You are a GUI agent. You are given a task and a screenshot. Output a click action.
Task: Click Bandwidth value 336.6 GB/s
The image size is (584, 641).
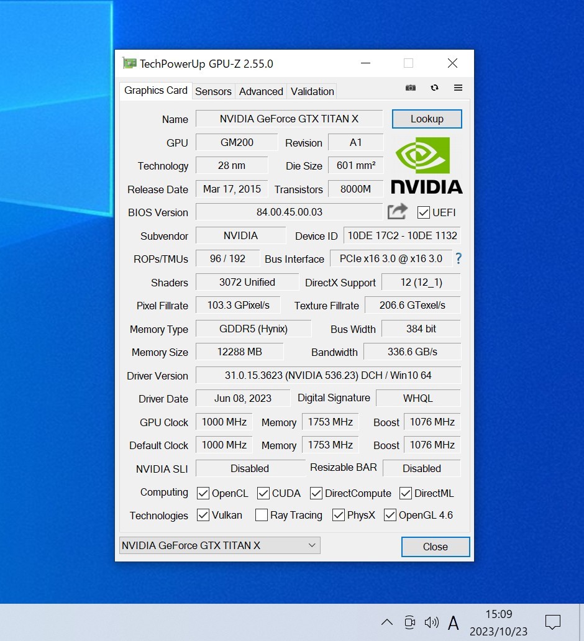point(413,352)
